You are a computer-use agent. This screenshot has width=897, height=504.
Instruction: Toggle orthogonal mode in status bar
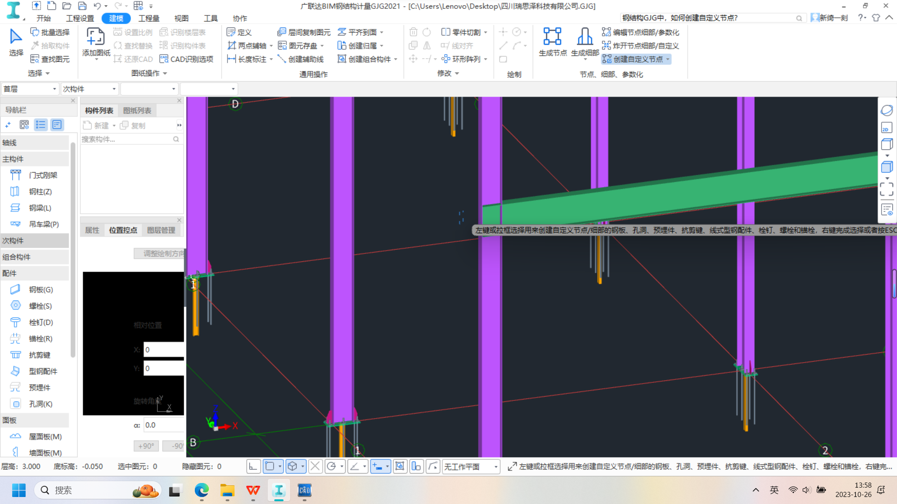tap(253, 466)
